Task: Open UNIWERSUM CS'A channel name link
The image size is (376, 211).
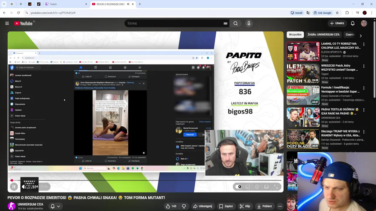Action: point(30,205)
